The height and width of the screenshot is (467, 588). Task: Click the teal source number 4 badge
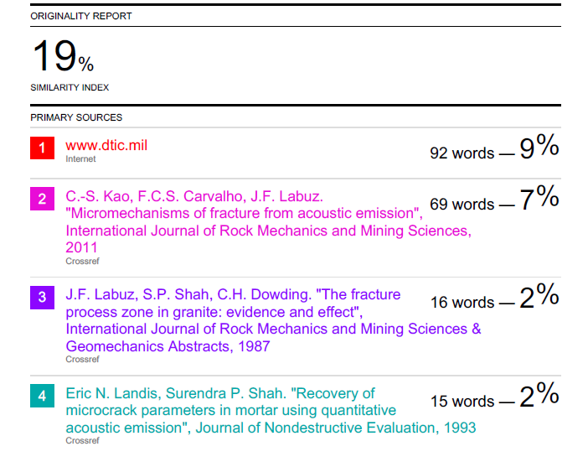(x=42, y=396)
